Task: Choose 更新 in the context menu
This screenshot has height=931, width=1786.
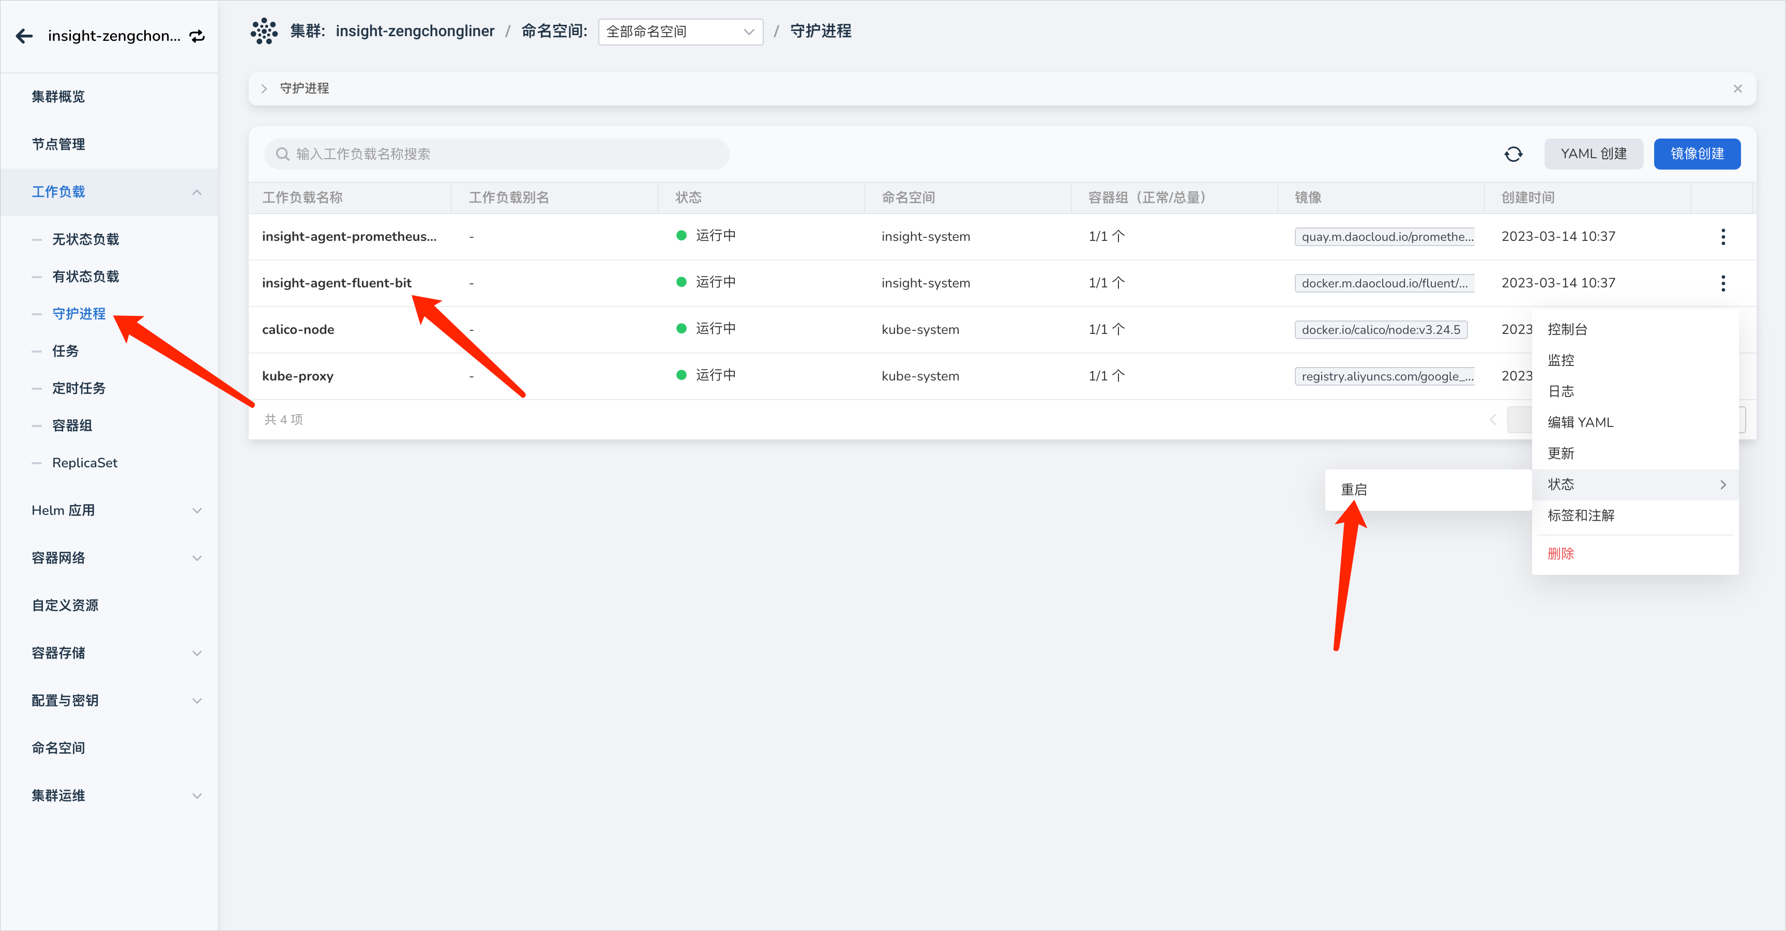Action: click(1635, 453)
